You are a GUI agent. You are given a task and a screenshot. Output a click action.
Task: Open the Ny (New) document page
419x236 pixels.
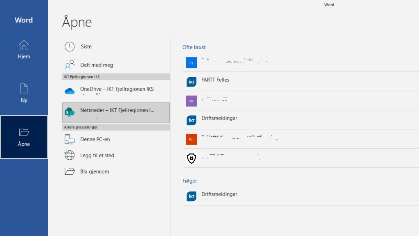(x=24, y=93)
